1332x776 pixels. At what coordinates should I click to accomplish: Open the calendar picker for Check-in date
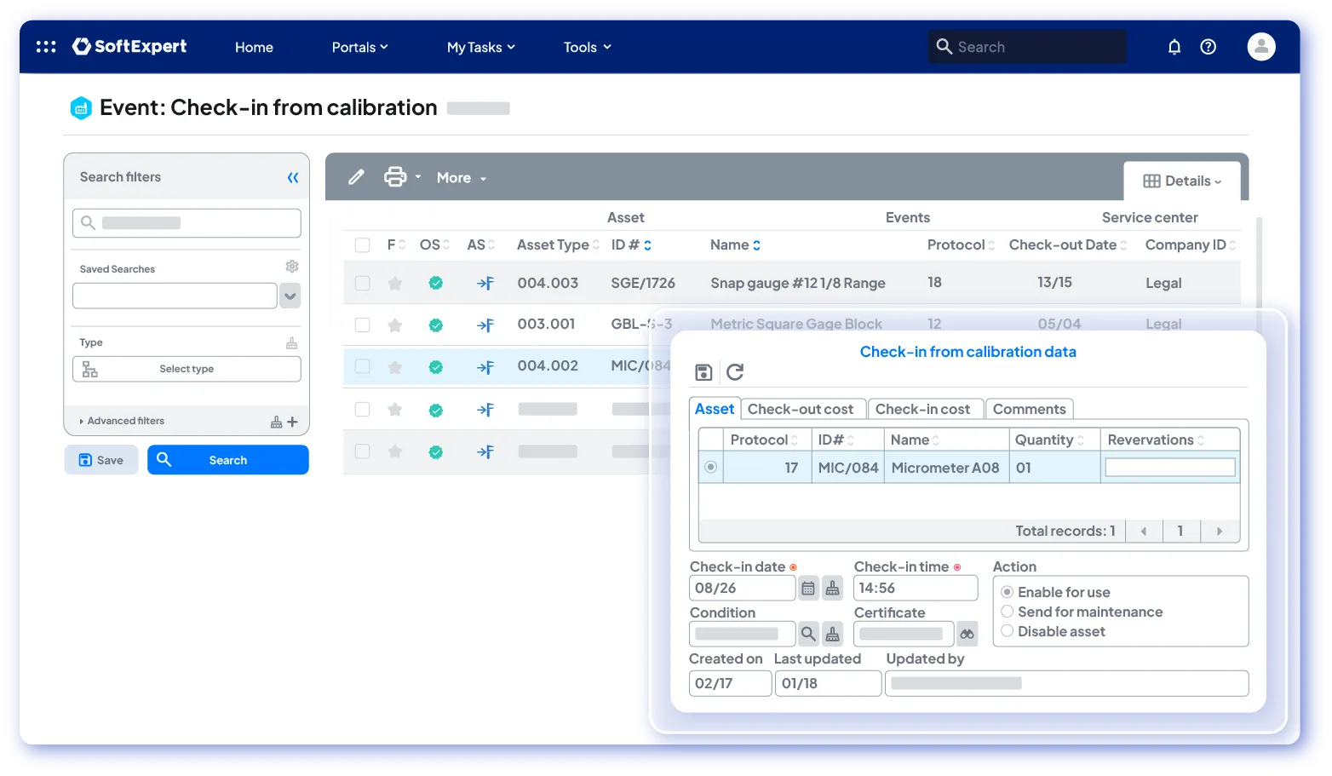pyautogui.click(x=808, y=589)
